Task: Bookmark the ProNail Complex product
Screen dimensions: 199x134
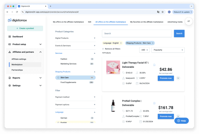Action: [x=154, y=103]
